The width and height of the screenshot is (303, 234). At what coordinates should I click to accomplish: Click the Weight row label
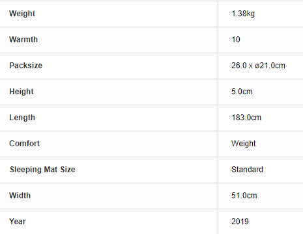click(22, 14)
